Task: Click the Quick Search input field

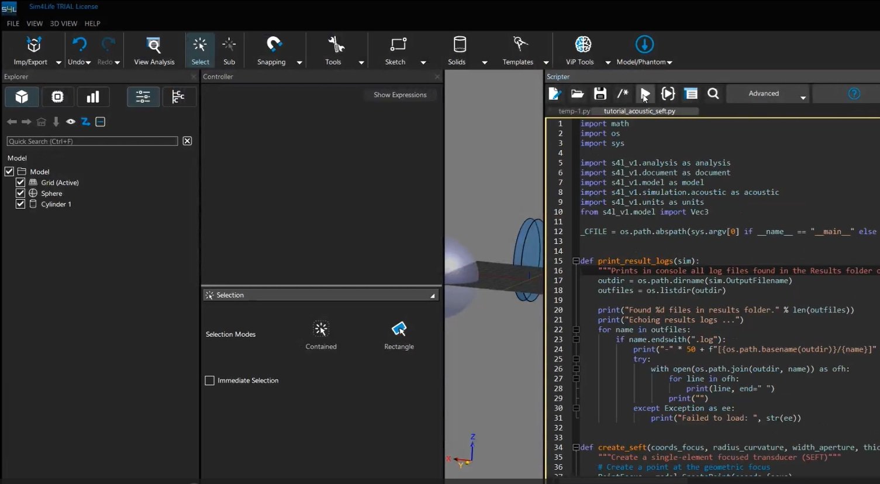Action: coord(92,141)
